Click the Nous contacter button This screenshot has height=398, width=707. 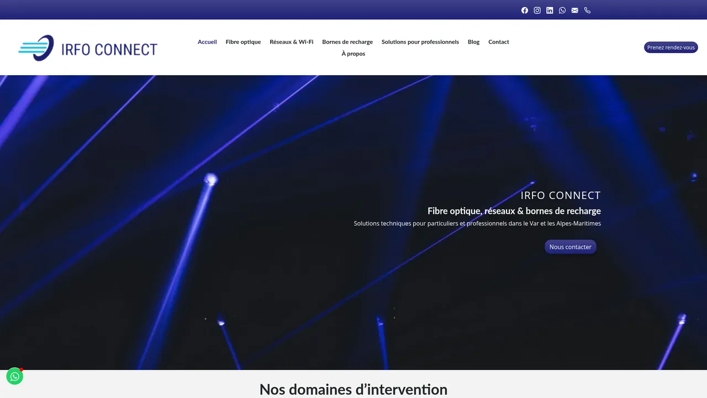(571, 247)
